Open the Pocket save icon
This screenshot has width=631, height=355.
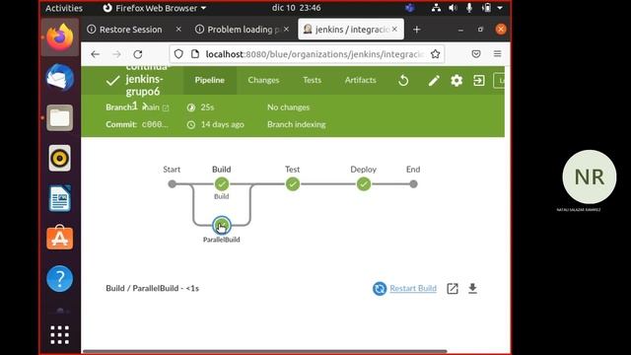coord(476,54)
